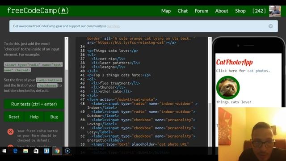
Task: Open the Windows Start button
Action: click(x=4, y=151)
